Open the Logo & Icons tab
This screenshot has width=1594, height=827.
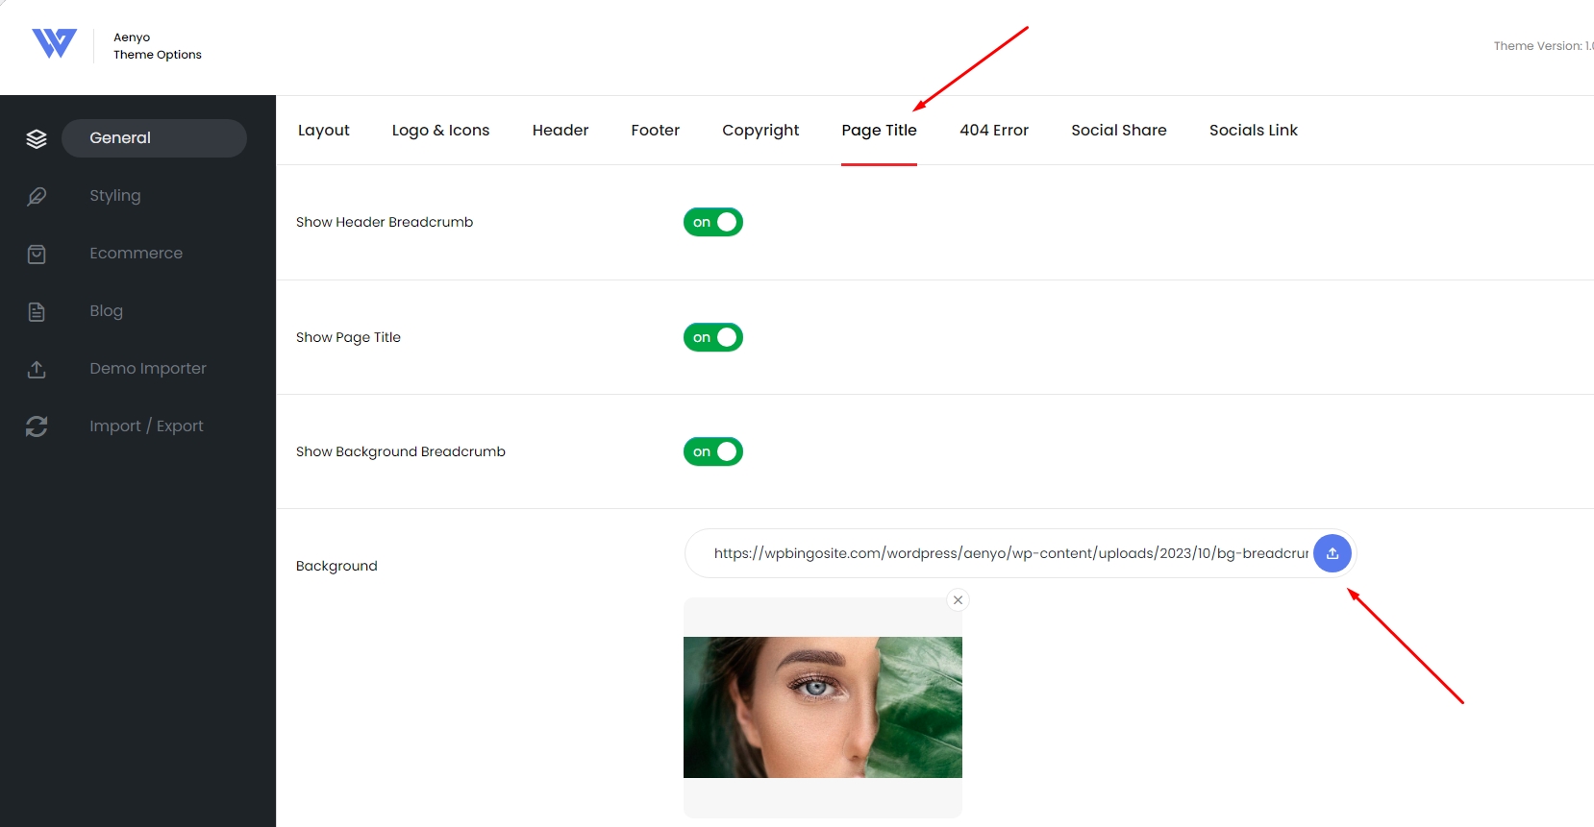[x=440, y=130]
